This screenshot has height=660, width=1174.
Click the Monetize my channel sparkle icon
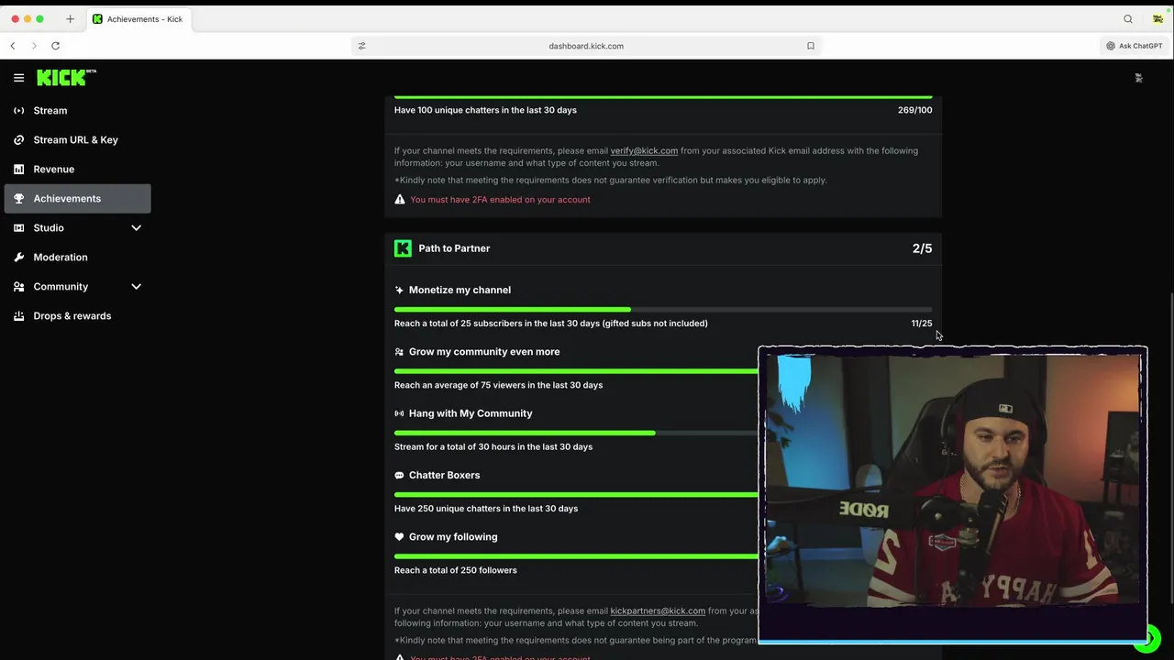pos(399,290)
